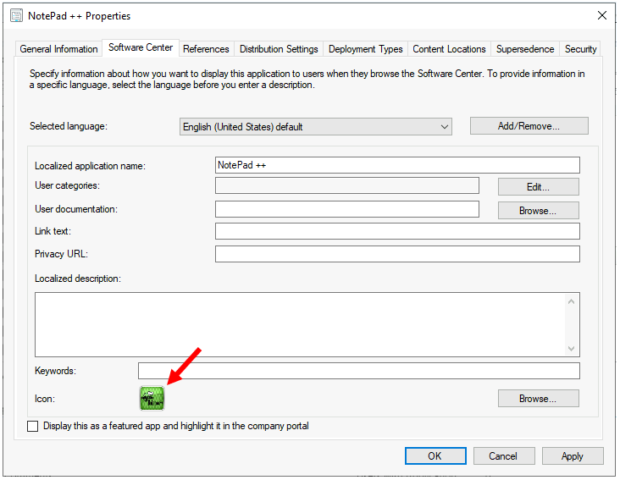Open the References tab

tap(206, 49)
